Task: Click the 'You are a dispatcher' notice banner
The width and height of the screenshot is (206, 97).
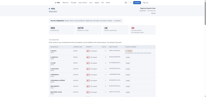Action: click(86, 21)
